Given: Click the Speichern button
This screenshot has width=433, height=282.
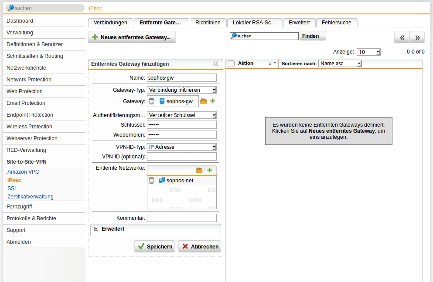Looking at the screenshot, I should coord(154,246).
